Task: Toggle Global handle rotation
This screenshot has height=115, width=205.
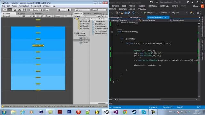Action: point(44,10)
